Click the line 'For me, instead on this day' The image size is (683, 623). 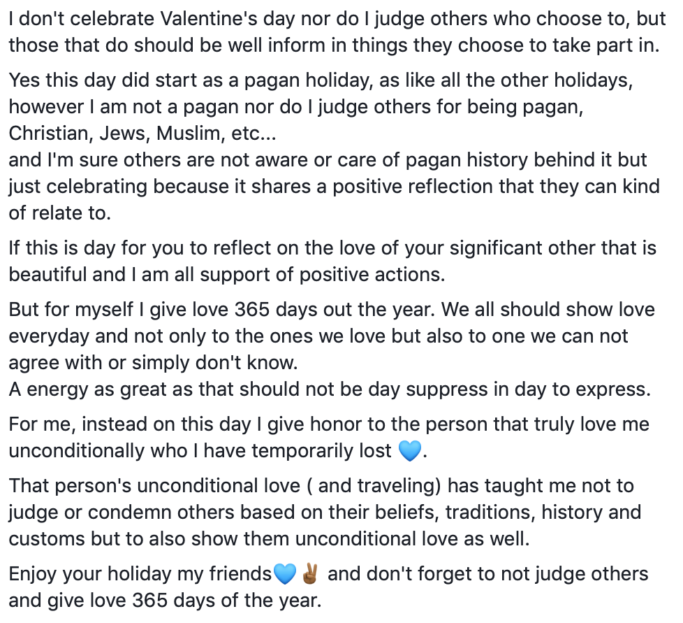tap(329, 424)
